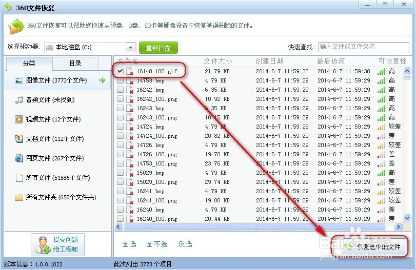Click file icon of 16242.bmp
The width and height of the screenshot is (416, 270).
tap(130, 90)
